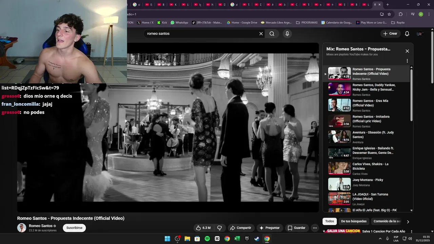The image size is (434, 244).
Task: Click the taskbar microphone indicator
Action: pyautogui.click(x=387, y=239)
